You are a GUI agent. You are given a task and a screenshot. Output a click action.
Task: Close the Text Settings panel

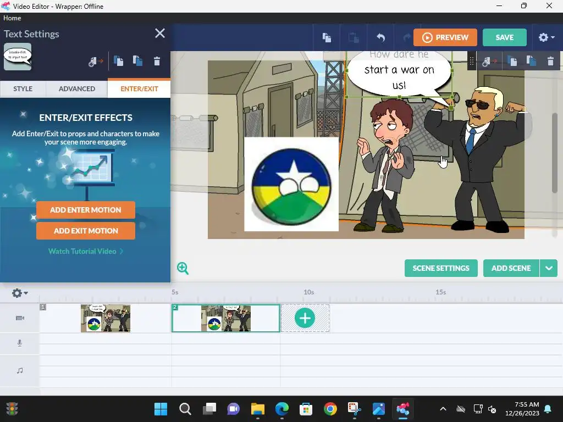(160, 34)
